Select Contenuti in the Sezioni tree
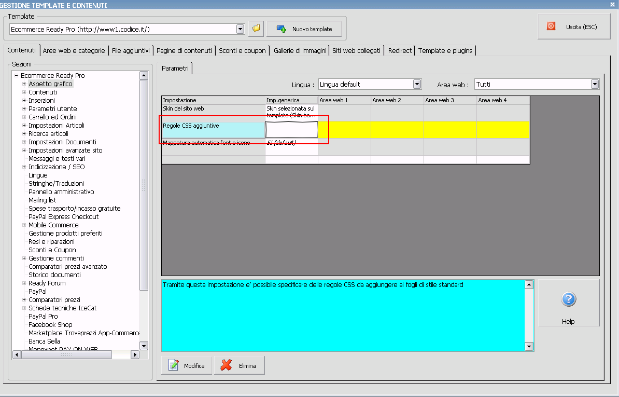The height and width of the screenshot is (397, 619). (43, 92)
